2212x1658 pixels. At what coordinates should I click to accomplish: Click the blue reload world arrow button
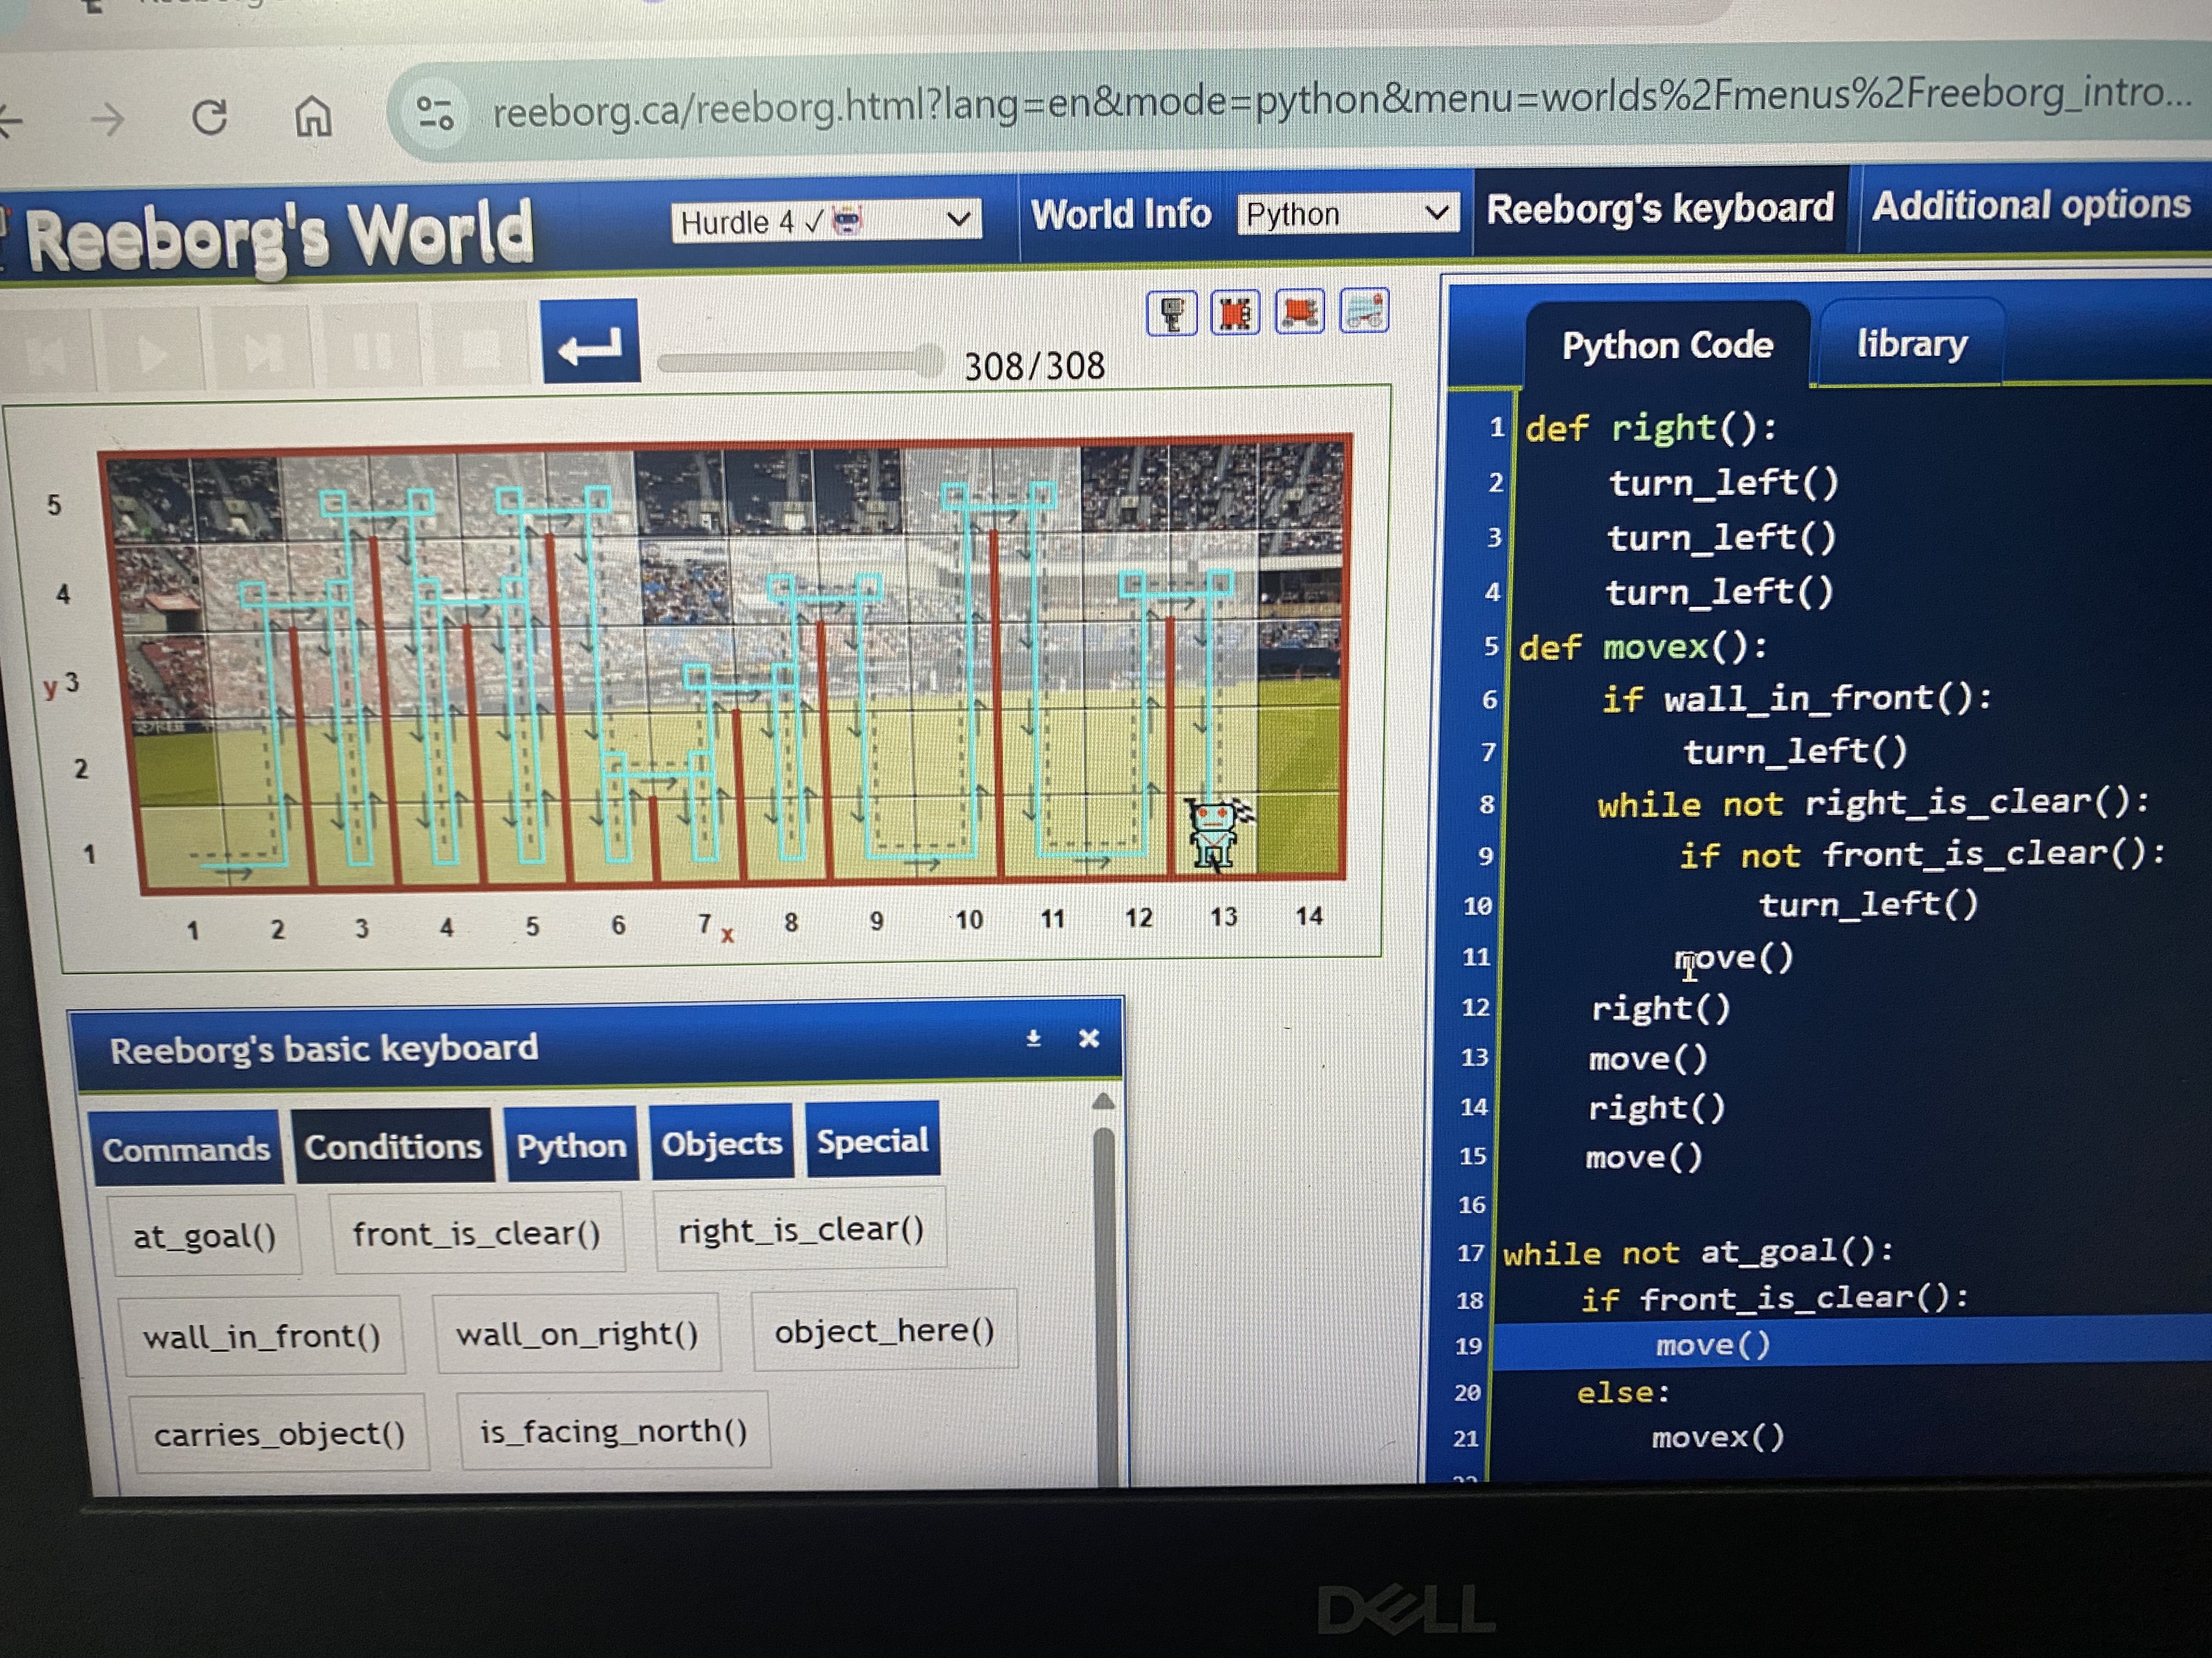click(590, 343)
